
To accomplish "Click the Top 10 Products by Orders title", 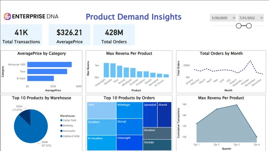I will (129, 98).
